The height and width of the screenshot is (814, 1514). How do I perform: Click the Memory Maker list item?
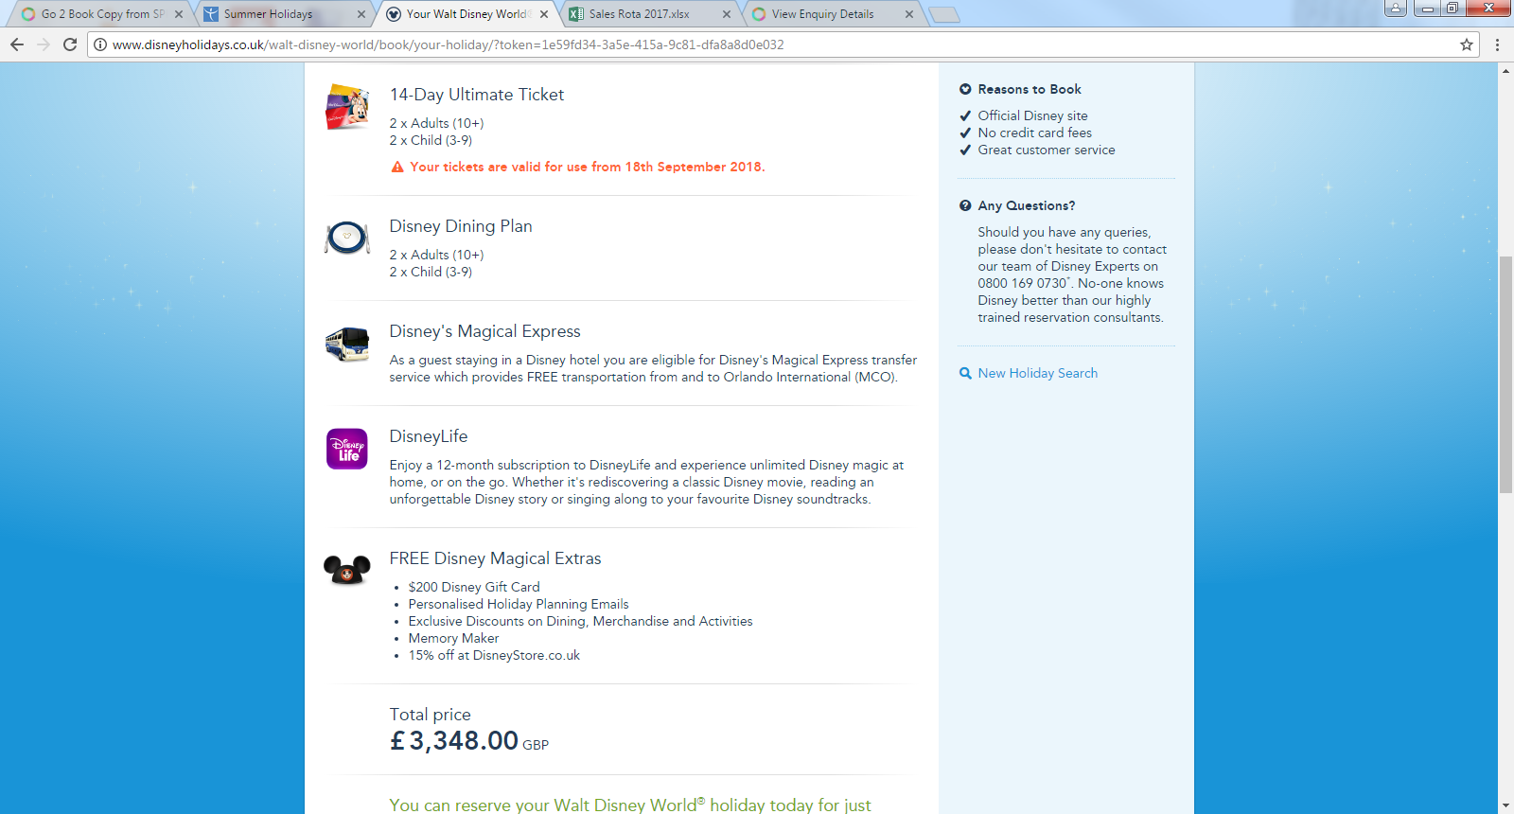tap(453, 638)
